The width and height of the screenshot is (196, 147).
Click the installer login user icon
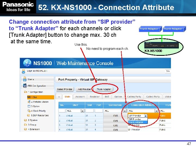coord(23,71)
